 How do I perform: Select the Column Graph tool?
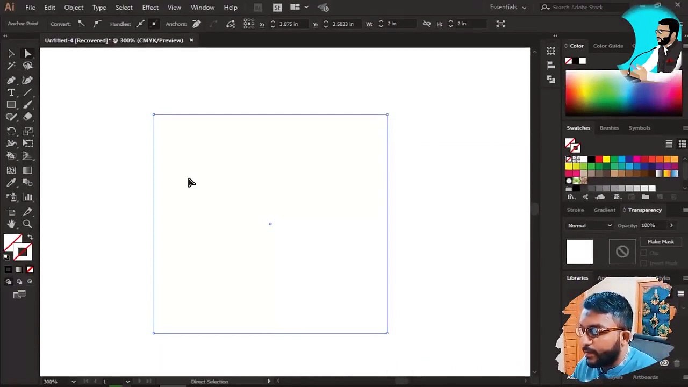pos(27,197)
